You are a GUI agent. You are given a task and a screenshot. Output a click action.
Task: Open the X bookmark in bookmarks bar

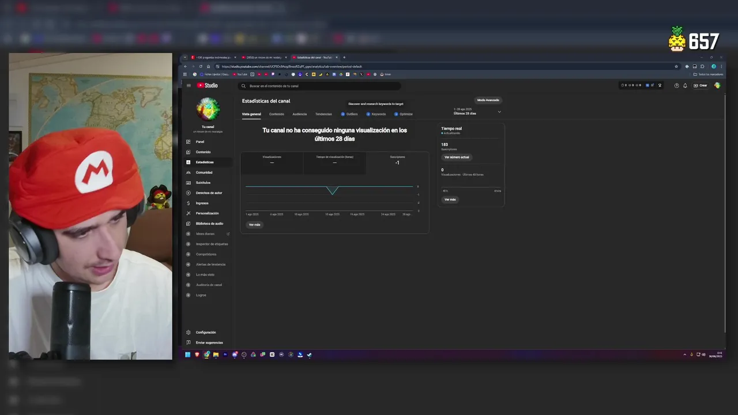[x=362, y=74]
